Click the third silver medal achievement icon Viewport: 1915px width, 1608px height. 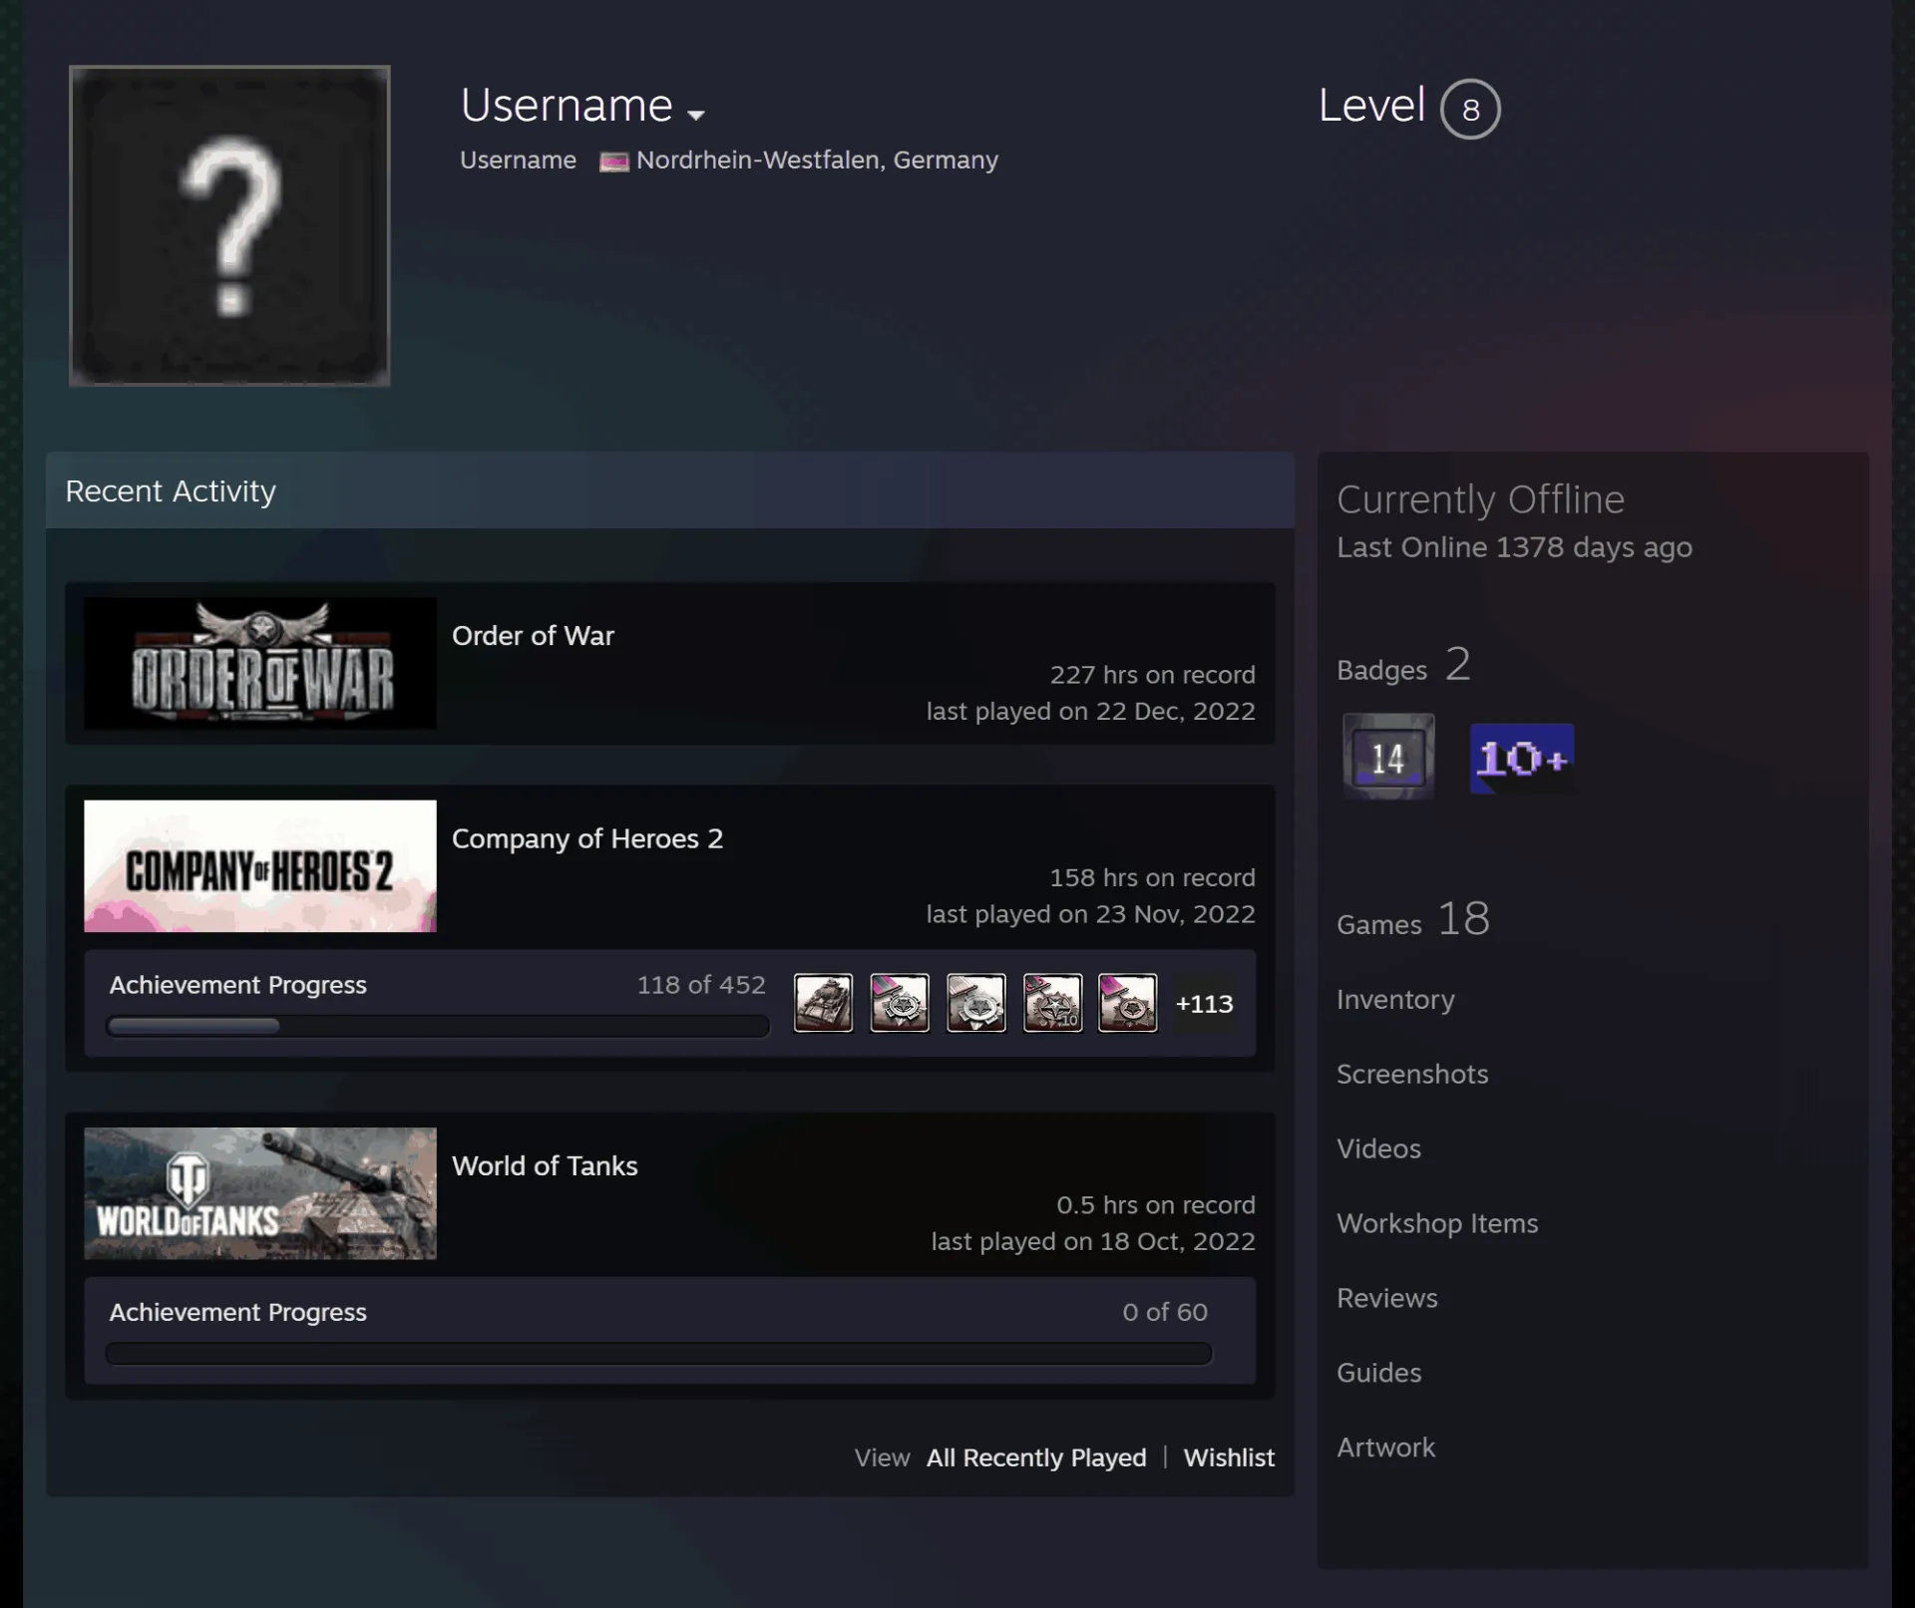point(976,1003)
